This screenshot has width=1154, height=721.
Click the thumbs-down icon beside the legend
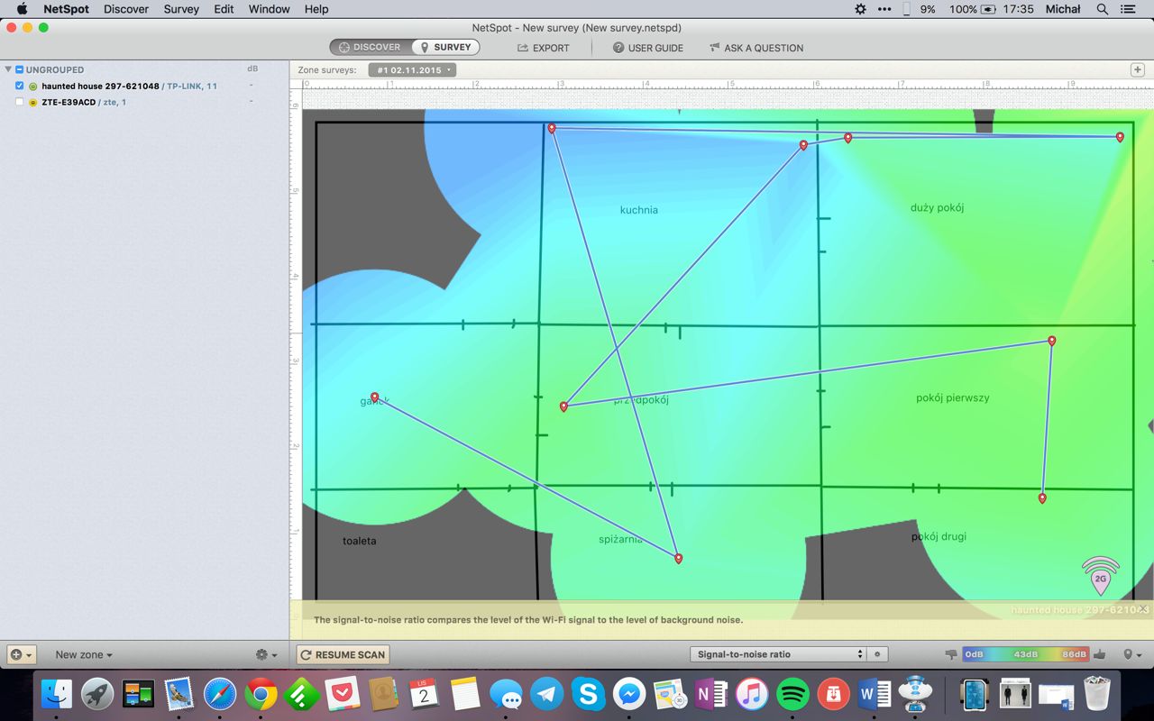951,654
